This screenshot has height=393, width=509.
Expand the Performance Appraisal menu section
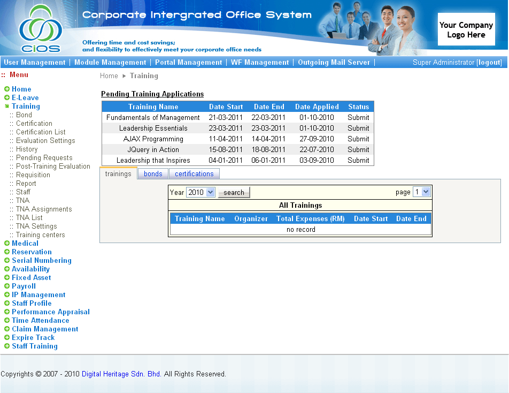tap(50, 312)
